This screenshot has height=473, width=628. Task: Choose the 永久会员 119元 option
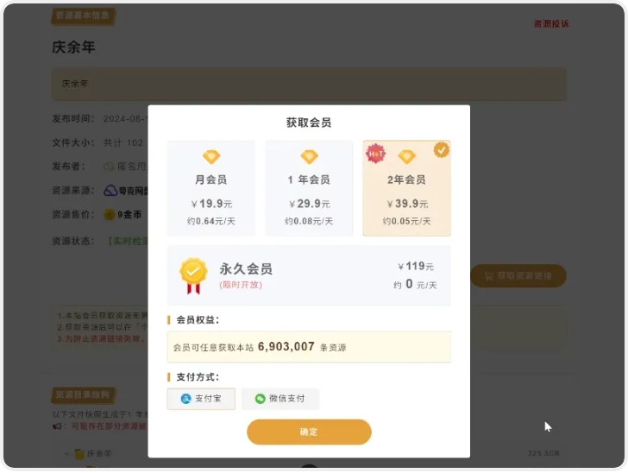coord(309,276)
